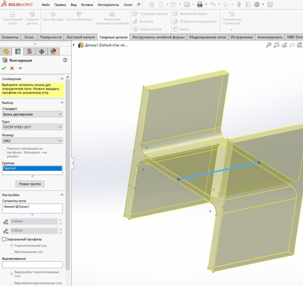Image resolution: width=303 pixels, height=286 pixels.
Task: Activate the Select cursor tool
Action: tap(226, 4)
